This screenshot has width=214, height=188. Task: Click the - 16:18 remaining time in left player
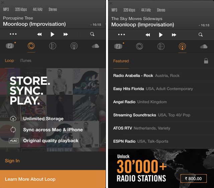click(x=96, y=25)
